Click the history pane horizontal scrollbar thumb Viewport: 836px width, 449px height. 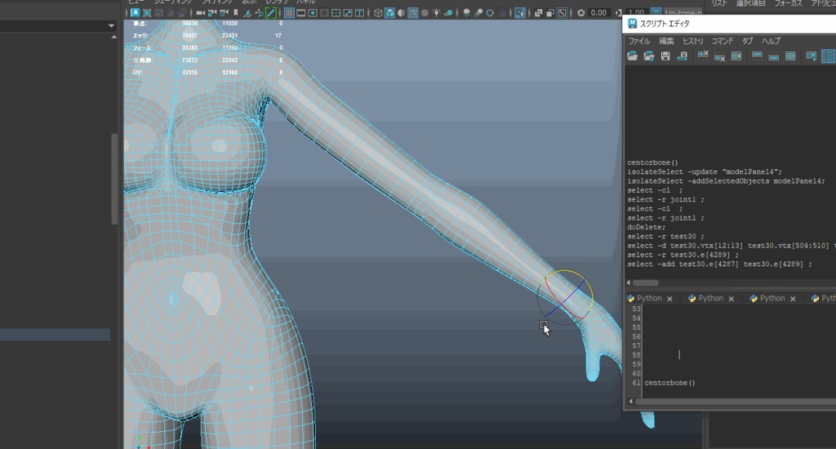pos(646,282)
